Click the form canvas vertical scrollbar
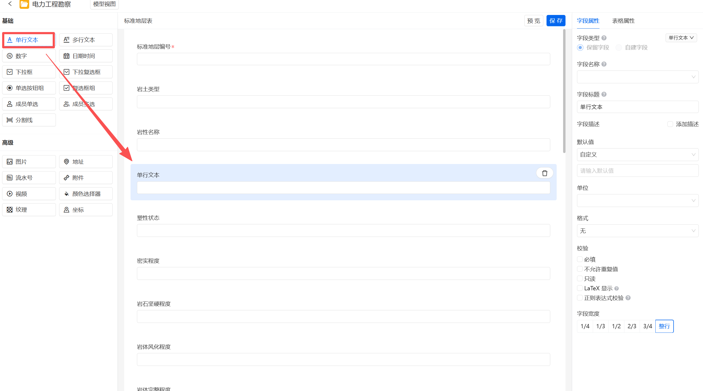 (x=564, y=91)
